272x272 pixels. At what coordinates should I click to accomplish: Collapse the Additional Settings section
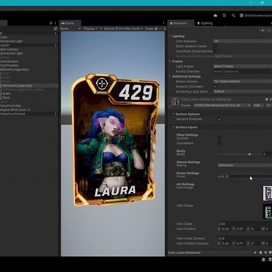[x=170, y=76]
